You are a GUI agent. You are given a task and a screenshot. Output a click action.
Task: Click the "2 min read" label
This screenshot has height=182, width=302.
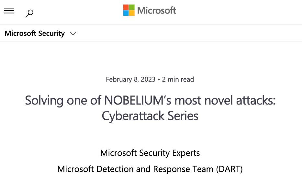(178, 79)
